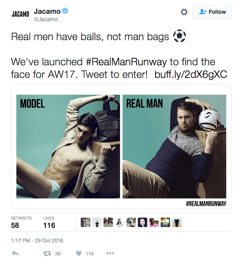Click the first liker avatar
Screen dimensions: 241x266
[x=85, y=222]
